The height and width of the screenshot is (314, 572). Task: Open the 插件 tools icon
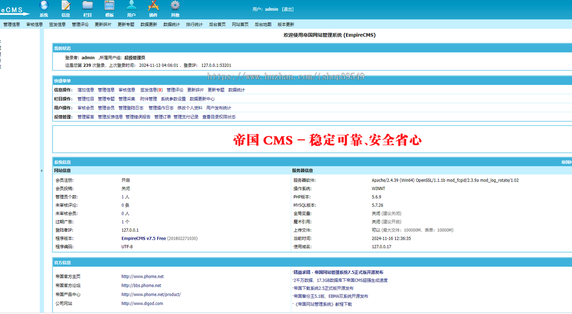click(x=153, y=6)
